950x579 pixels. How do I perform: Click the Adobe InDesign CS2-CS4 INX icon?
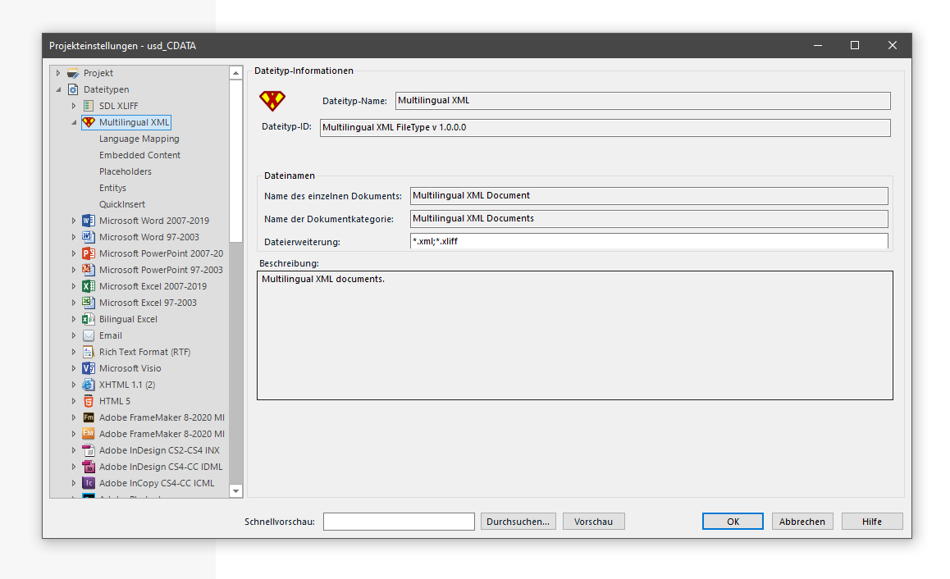89,450
